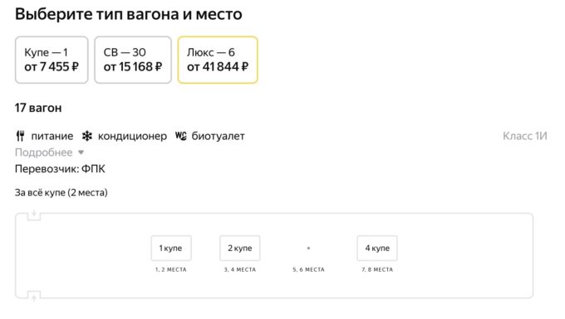Click the 1, 2 места seats label

[x=171, y=269]
